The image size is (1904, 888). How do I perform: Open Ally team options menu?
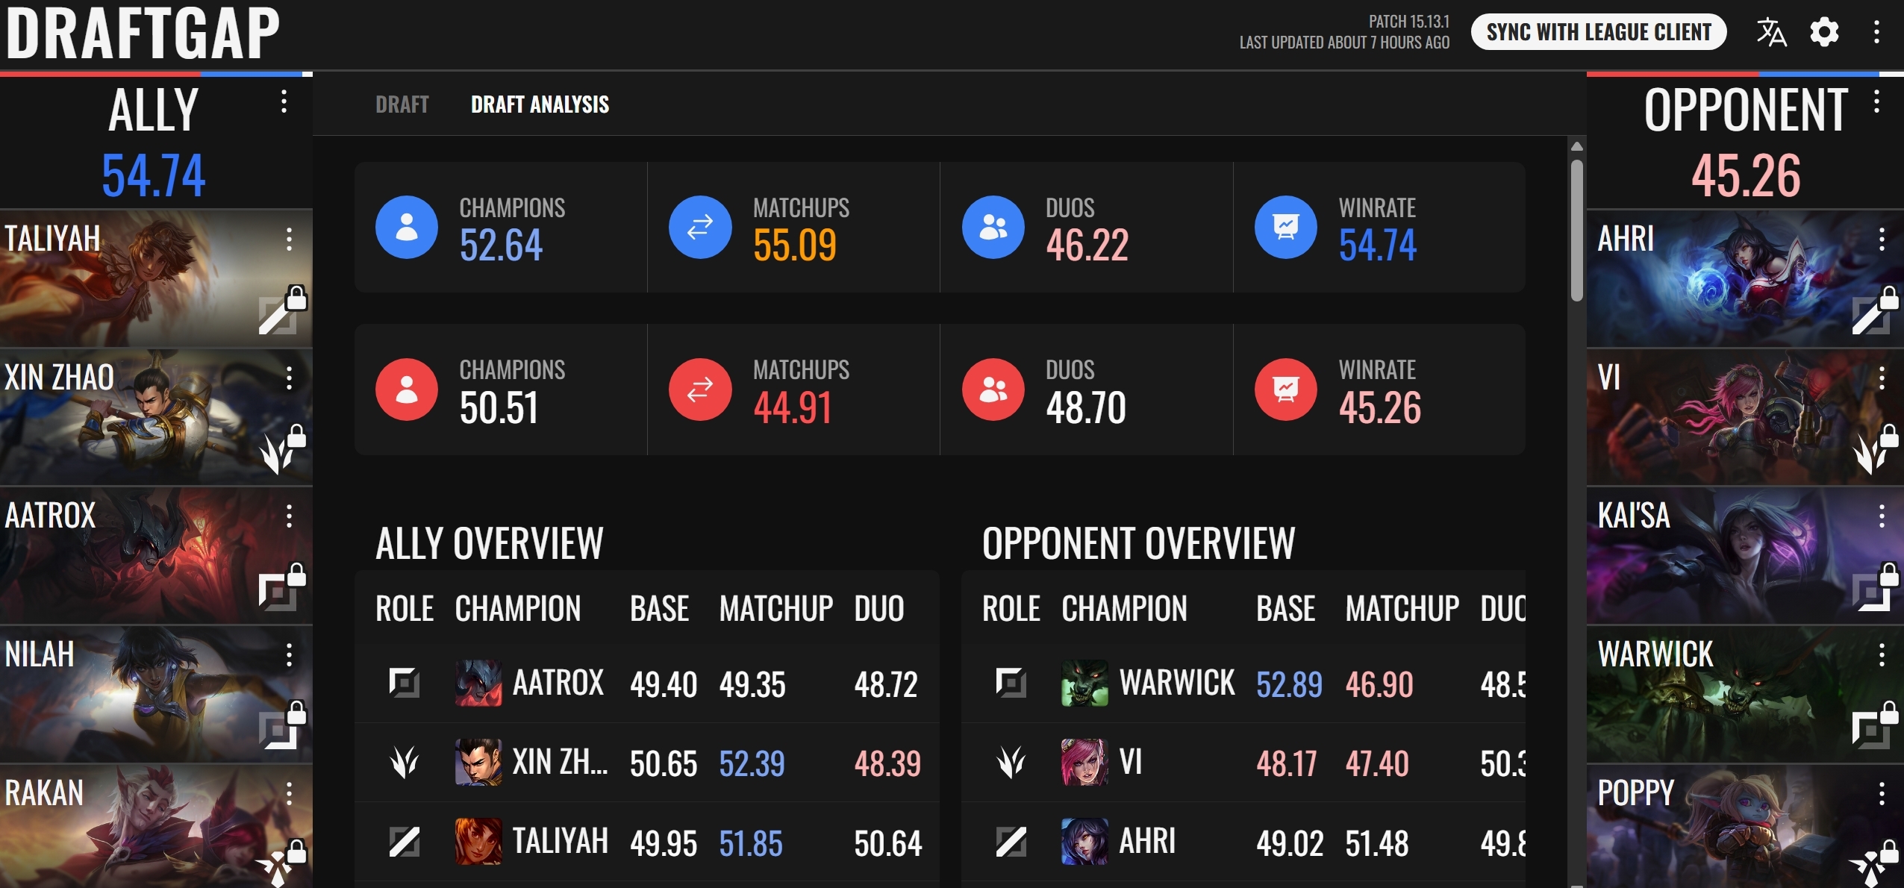pos(284,101)
